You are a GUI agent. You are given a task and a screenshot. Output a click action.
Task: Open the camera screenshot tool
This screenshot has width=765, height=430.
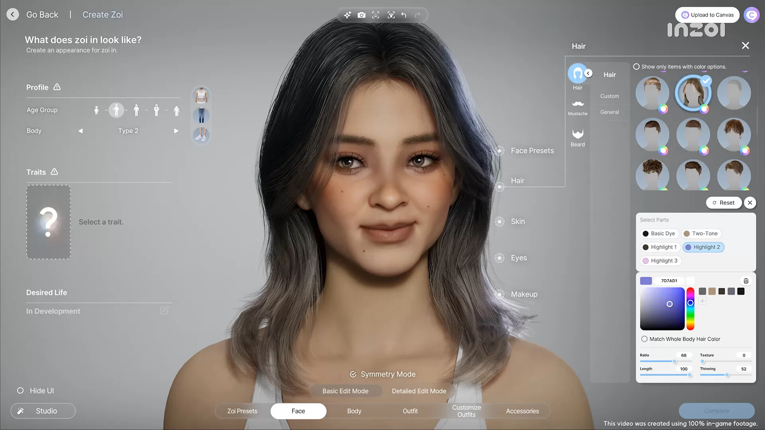[361, 15]
